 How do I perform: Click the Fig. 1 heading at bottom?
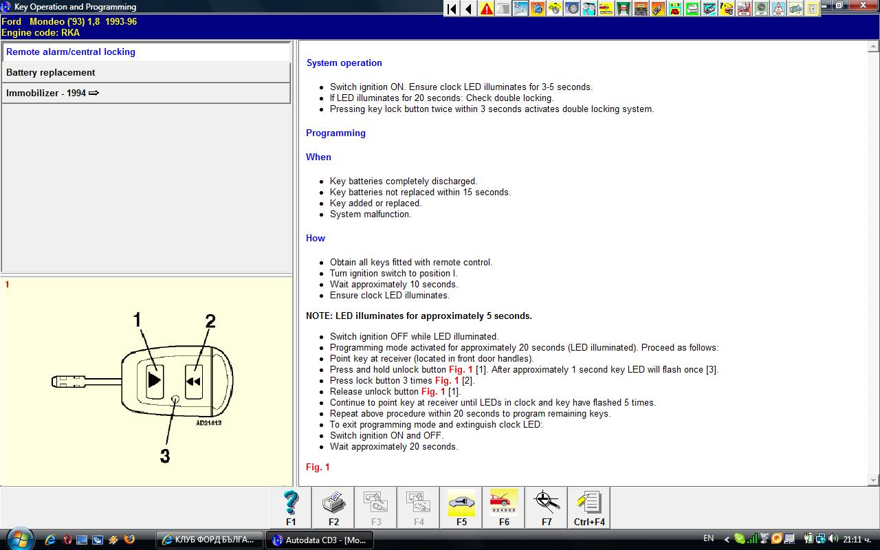click(318, 467)
